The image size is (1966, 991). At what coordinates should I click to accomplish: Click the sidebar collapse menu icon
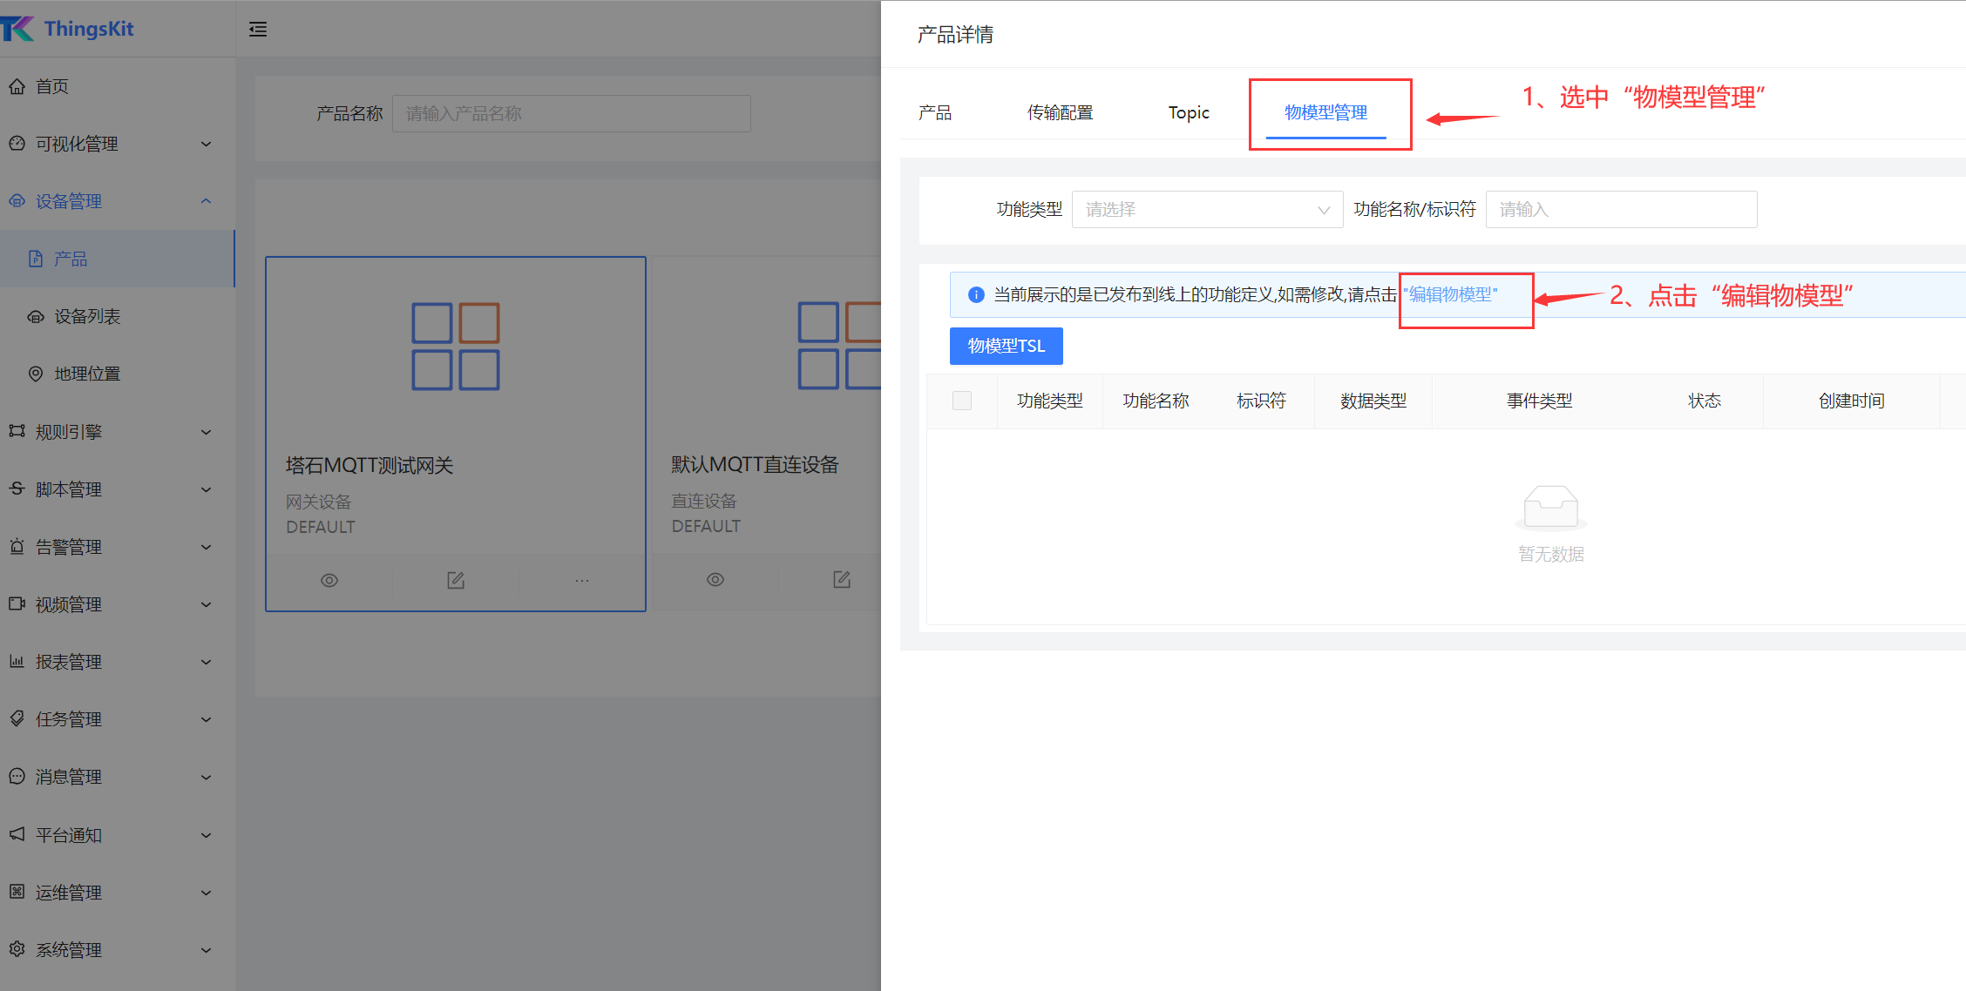click(x=258, y=30)
